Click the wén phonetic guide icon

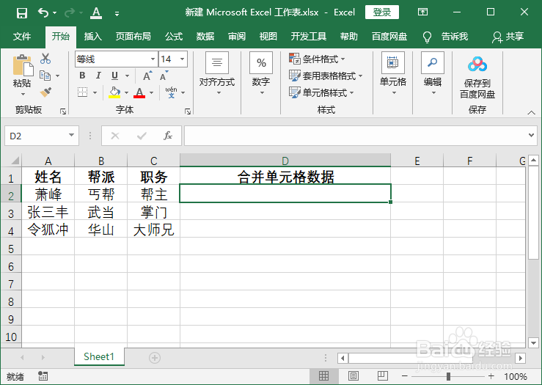click(171, 92)
